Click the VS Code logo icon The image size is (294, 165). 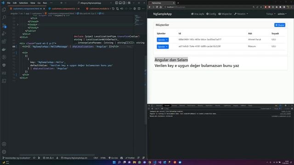(3, 3)
